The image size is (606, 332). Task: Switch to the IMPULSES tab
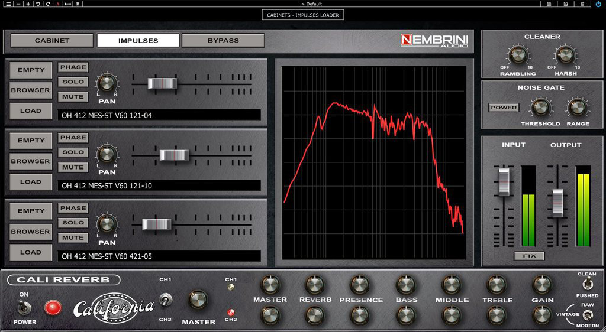pyautogui.click(x=138, y=41)
